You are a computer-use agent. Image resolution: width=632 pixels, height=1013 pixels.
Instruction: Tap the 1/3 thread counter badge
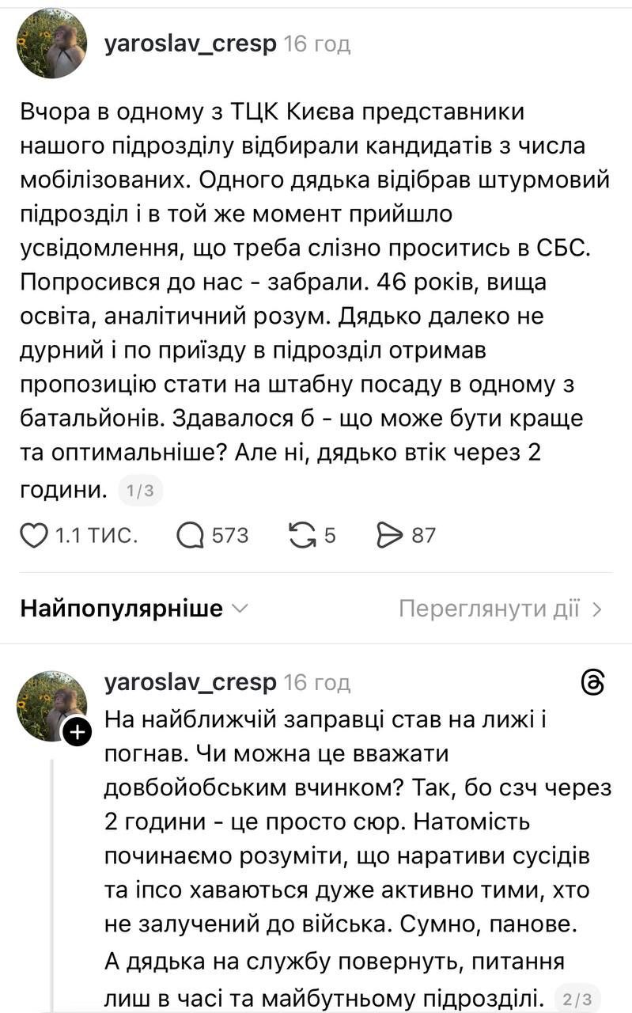(x=140, y=491)
